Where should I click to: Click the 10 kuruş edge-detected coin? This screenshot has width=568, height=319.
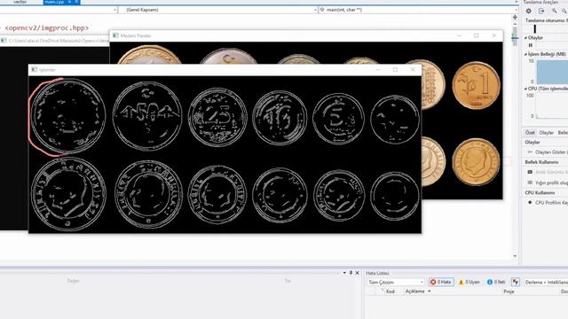[280, 118]
